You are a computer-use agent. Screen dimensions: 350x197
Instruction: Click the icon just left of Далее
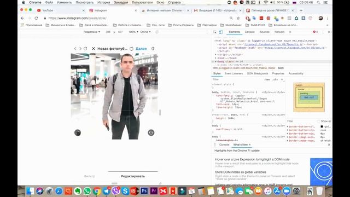(x=131, y=49)
